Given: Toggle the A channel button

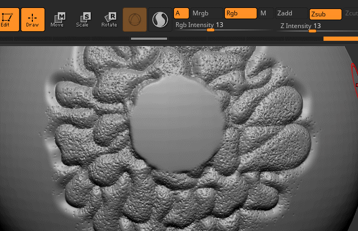Looking at the screenshot, I should [181, 13].
